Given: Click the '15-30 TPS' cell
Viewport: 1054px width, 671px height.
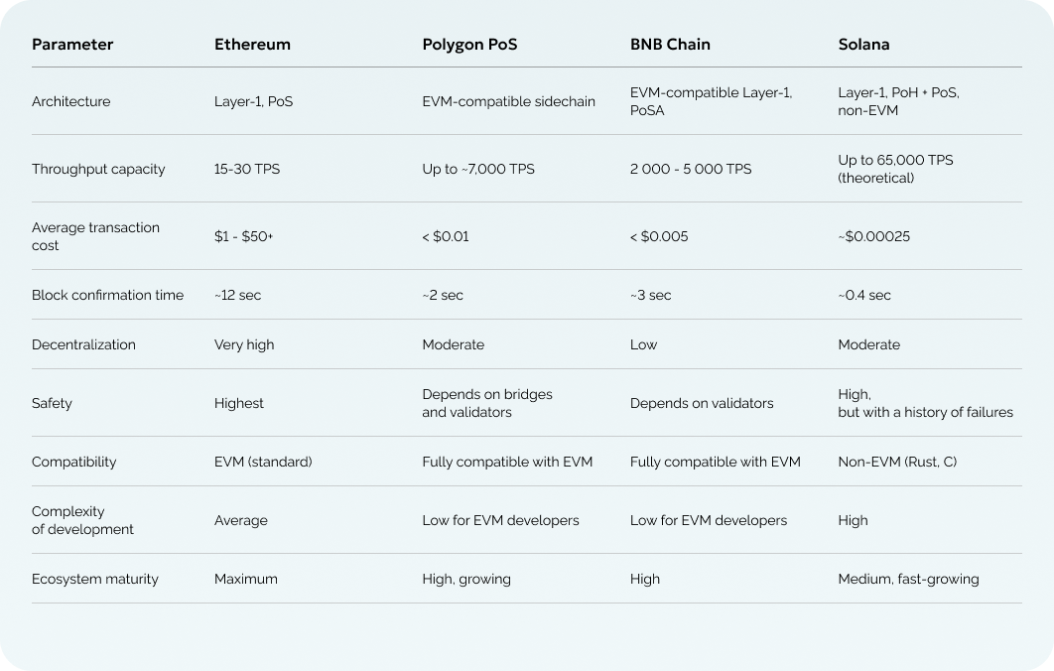Looking at the screenshot, I should (x=247, y=169).
